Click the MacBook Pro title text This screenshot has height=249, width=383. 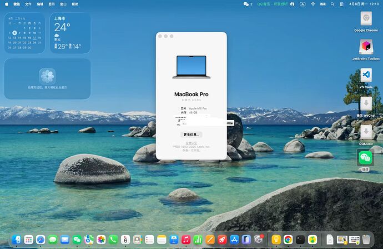tap(191, 94)
